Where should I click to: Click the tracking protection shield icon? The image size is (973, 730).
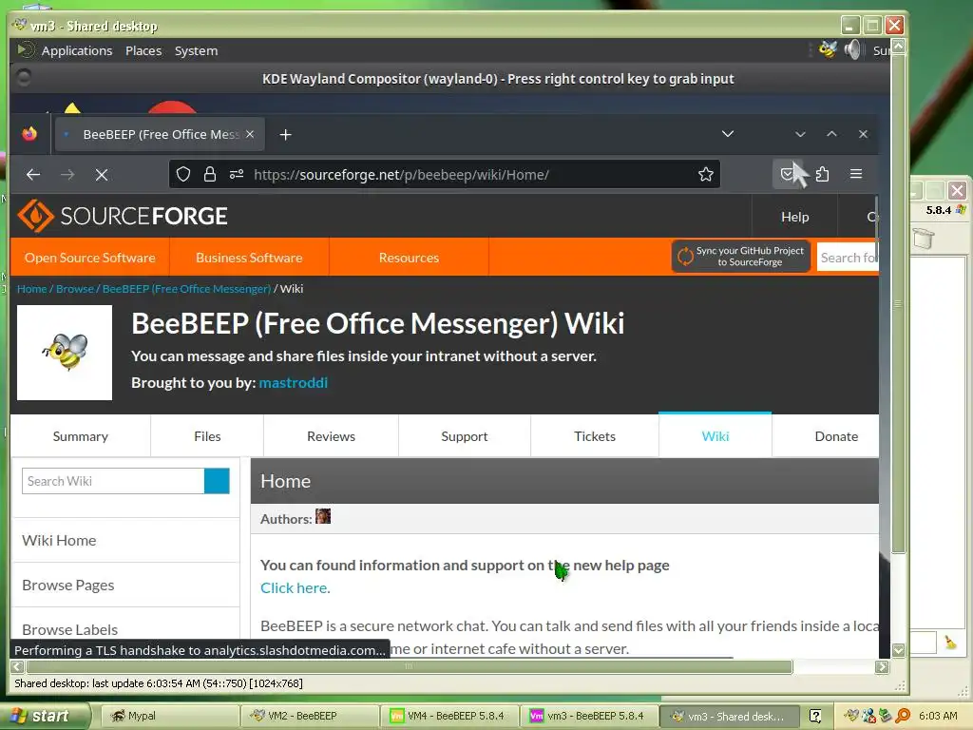(x=183, y=175)
